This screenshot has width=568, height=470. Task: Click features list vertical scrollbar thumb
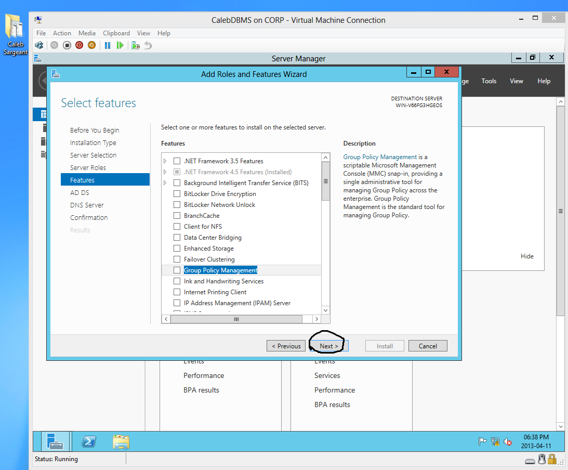point(325,181)
